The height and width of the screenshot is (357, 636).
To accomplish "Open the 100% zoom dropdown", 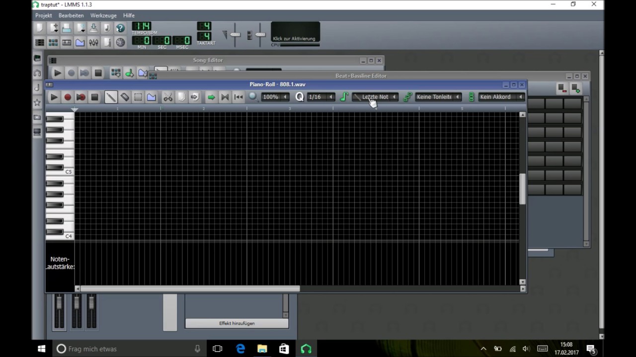I will coord(275,97).
